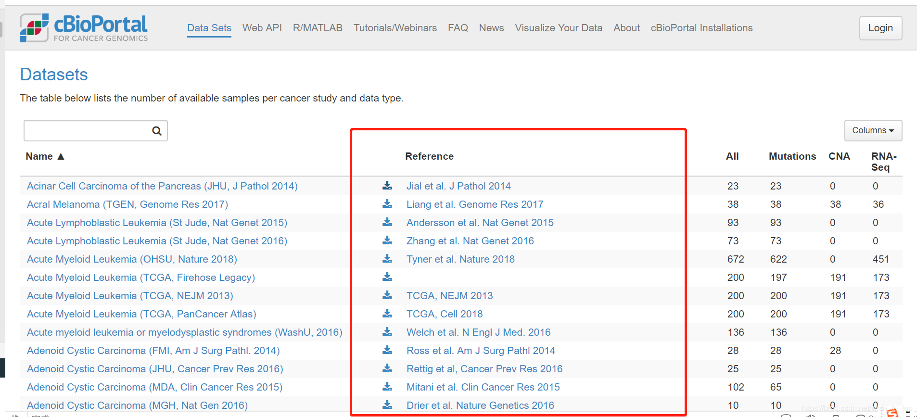Open Acinar Cell Carcinoma of the Pancreas study
The width and height of the screenshot is (917, 417).
point(162,186)
